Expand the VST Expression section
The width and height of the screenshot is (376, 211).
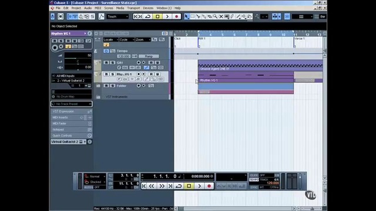click(x=72, y=111)
